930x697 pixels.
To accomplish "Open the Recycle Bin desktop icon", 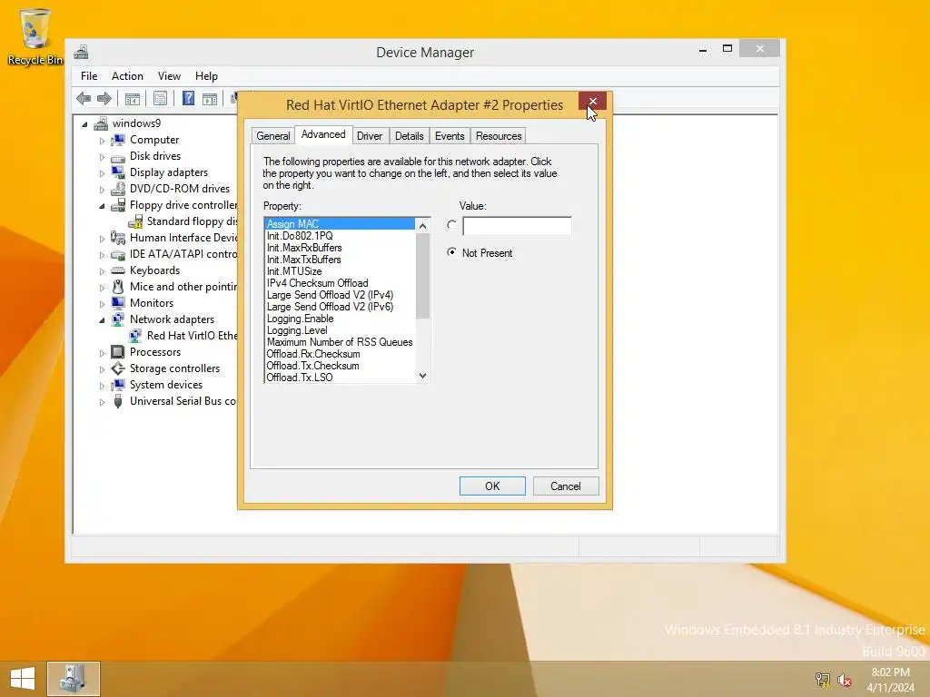I will pos(35,36).
